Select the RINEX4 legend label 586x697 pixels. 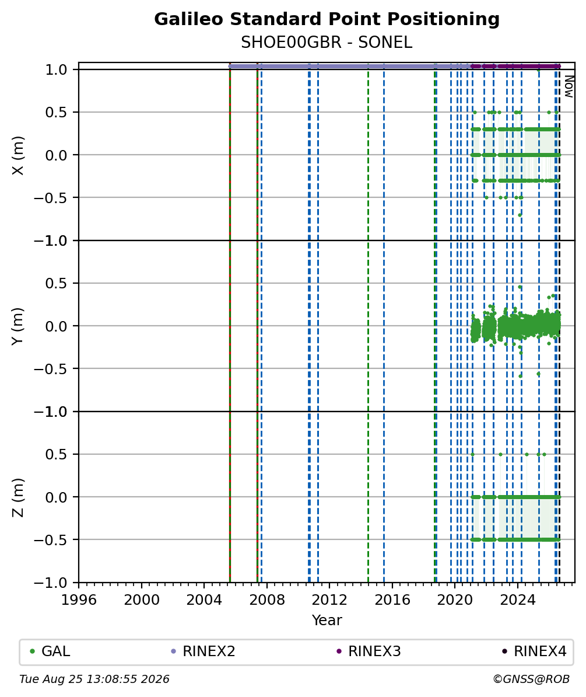(x=541, y=651)
